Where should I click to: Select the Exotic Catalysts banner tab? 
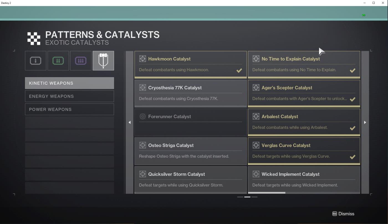[103, 61]
